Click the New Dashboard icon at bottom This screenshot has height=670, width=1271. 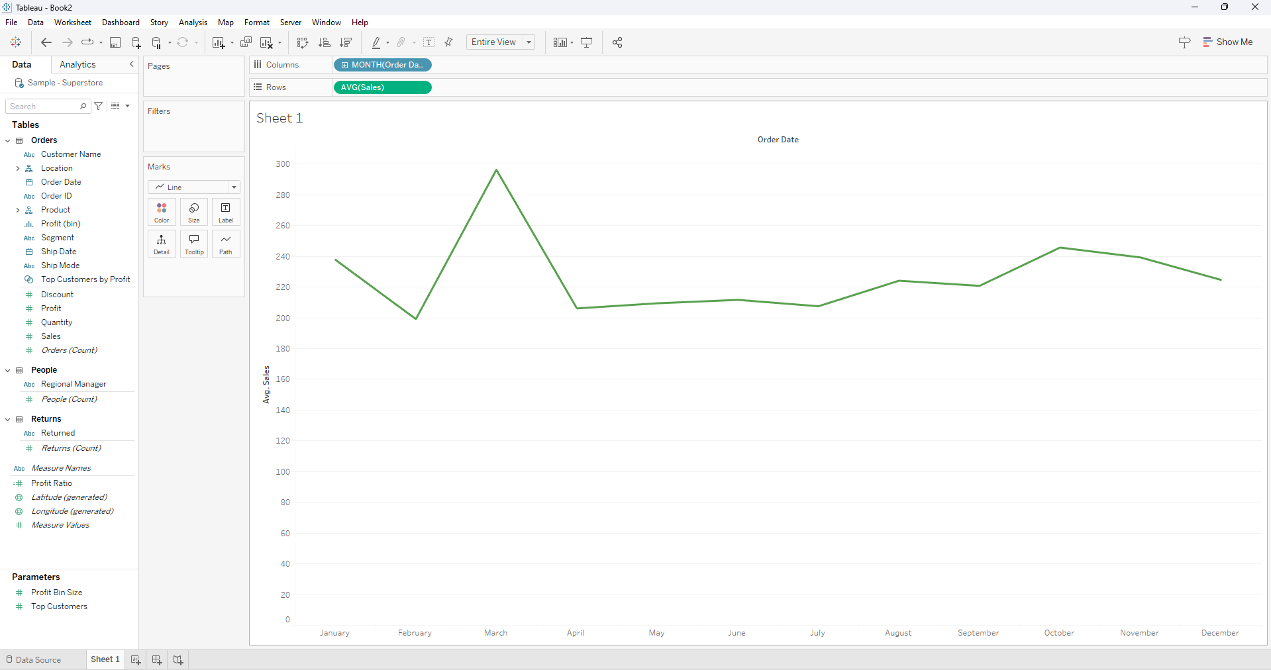157,660
